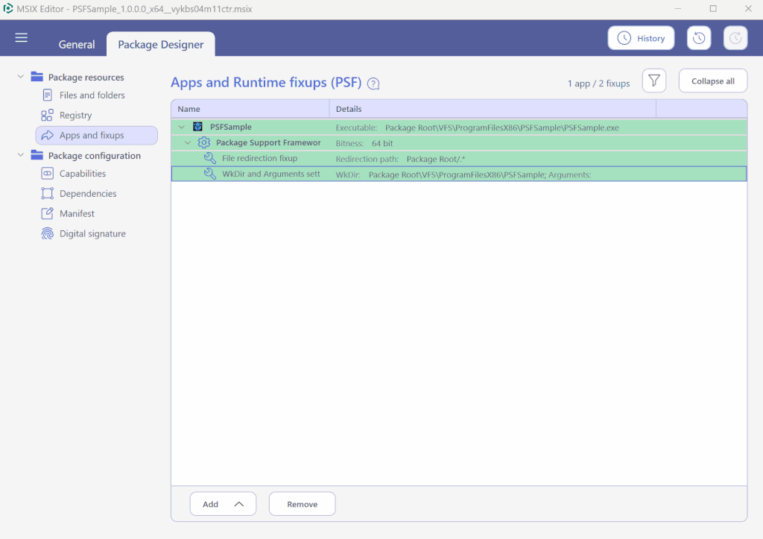Collapse the Package resources tree group
Screen dimensions: 763x539
point(20,77)
